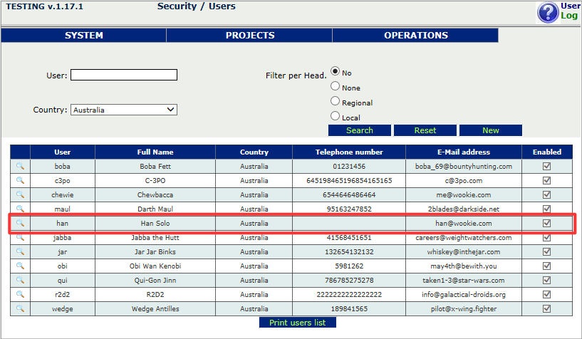Click the username chewie
The height and width of the screenshot is (339, 582).
[x=63, y=194]
